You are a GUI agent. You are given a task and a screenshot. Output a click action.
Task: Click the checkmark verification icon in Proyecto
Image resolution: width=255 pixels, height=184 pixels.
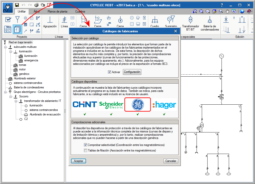8,20
